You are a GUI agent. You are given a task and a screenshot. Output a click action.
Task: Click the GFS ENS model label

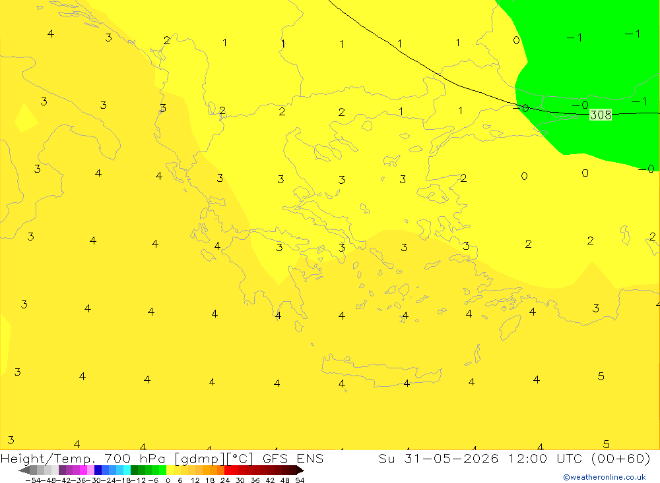293,458
